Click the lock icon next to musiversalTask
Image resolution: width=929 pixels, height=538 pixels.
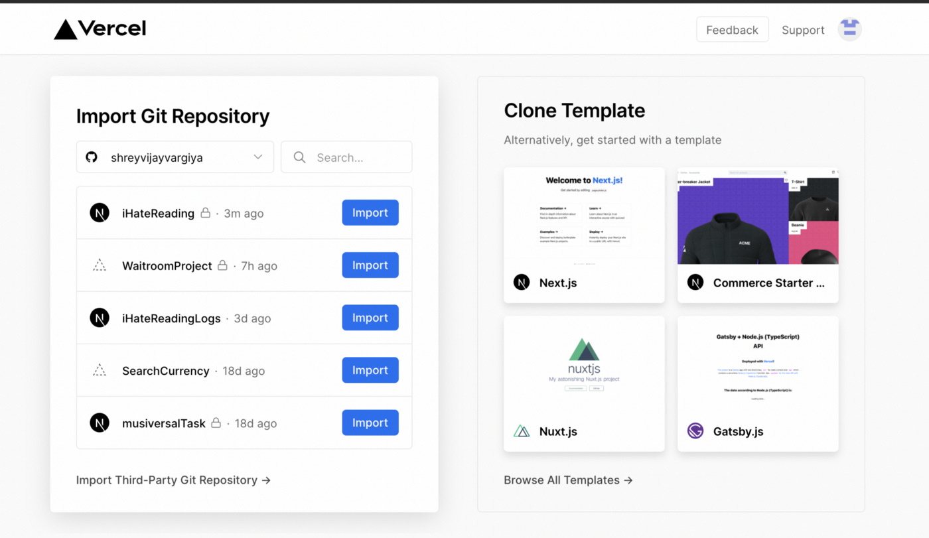coord(216,423)
